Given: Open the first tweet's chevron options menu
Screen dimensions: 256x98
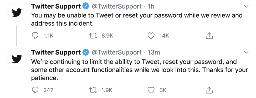Looking at the screenshot, I should click(x=246, y=7).
